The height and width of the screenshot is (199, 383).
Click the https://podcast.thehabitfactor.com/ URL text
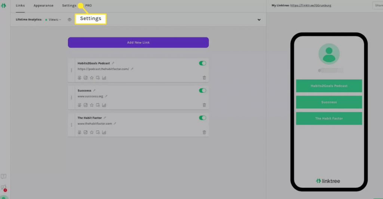pyautogui.click(x=103, y=69)
